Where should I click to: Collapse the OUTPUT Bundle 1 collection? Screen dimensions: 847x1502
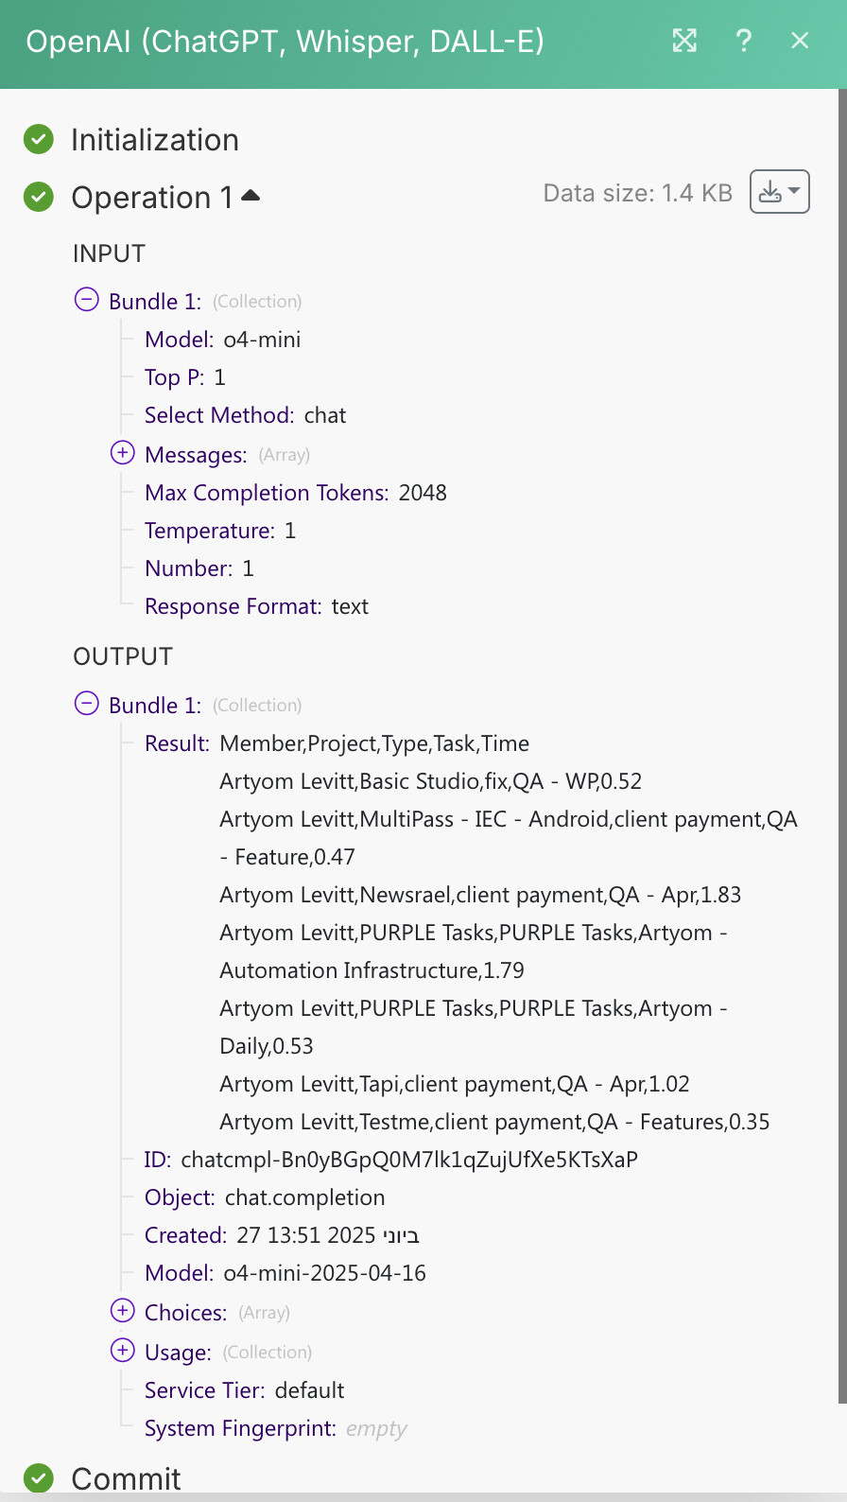[x=86, y=704]
